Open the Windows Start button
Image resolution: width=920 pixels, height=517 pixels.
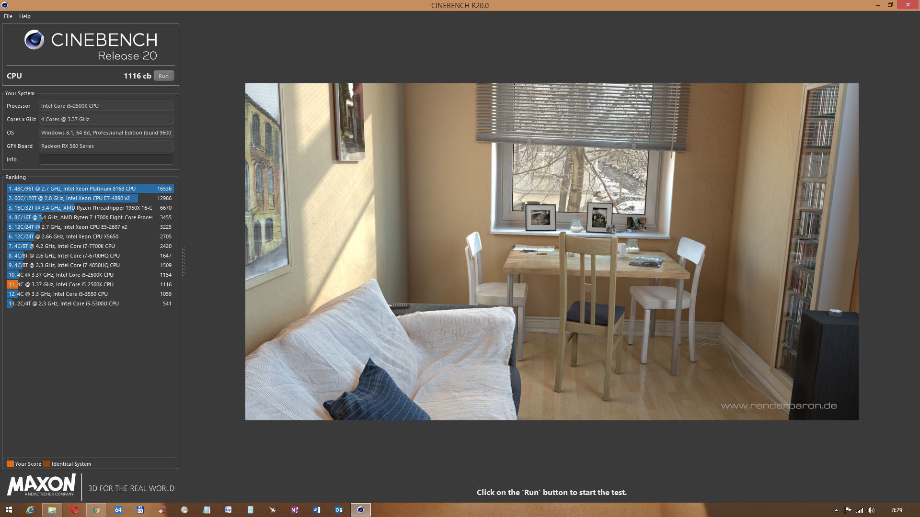(x=9, y=510)
